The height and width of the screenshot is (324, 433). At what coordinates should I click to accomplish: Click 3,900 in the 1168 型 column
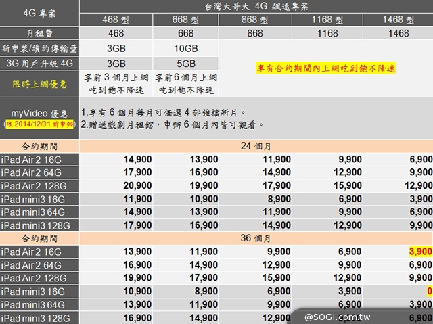click(x=350, y=291)
